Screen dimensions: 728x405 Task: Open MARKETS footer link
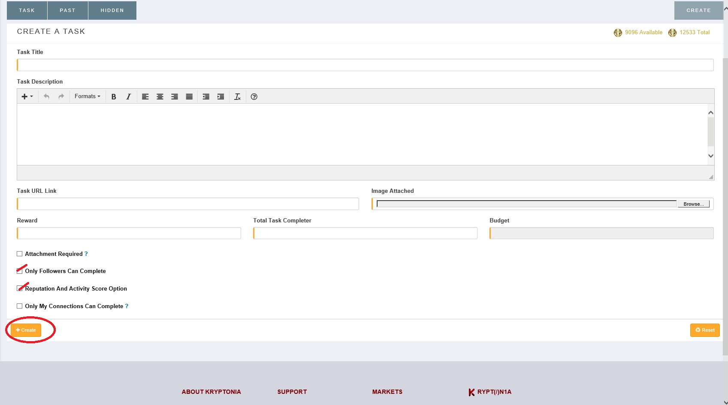coord(387,392)
